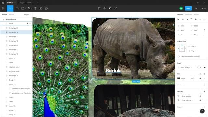Select the Move tool

point(9,8)
